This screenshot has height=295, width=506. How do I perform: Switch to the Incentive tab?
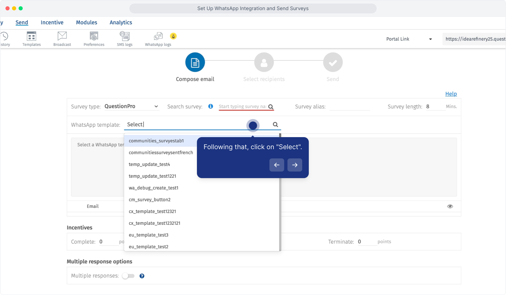click(52, 22)
